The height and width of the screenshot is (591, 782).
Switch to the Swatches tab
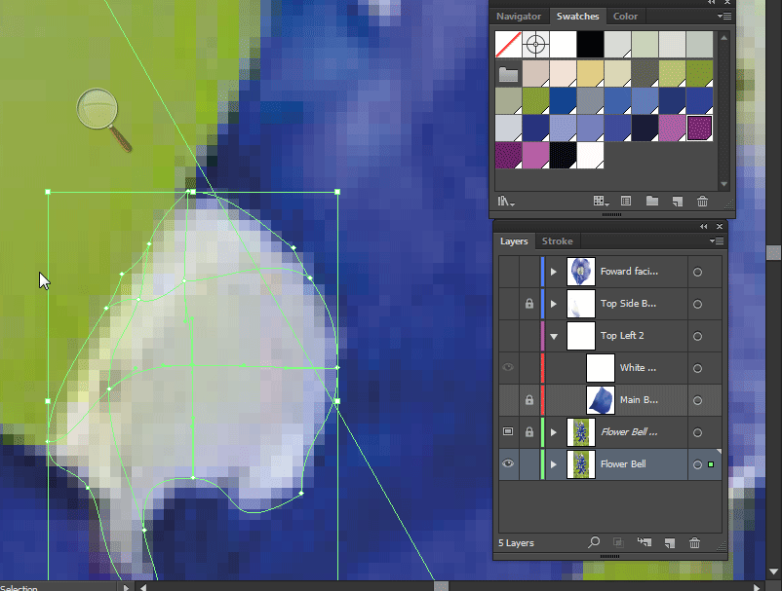[577, 17]
